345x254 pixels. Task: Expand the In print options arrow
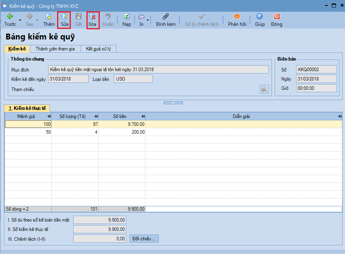[147, 20]
